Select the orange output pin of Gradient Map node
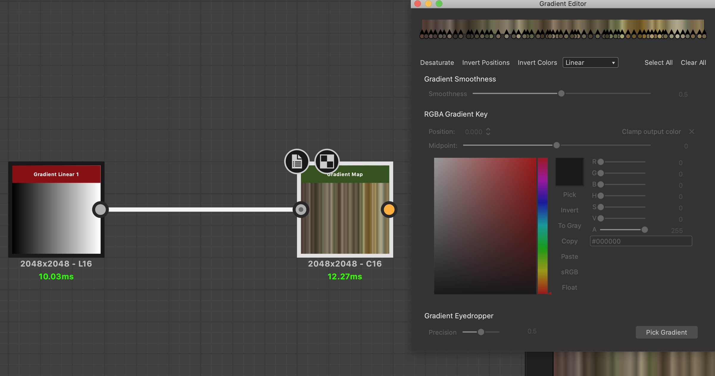The image size is (715, 376). [x=389, y=209]
